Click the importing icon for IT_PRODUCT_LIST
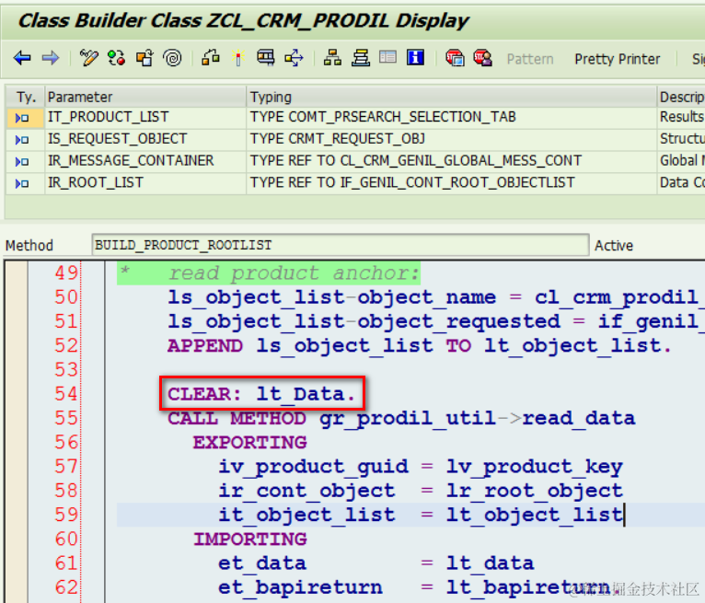705x603 pixels. coord(22,118)
